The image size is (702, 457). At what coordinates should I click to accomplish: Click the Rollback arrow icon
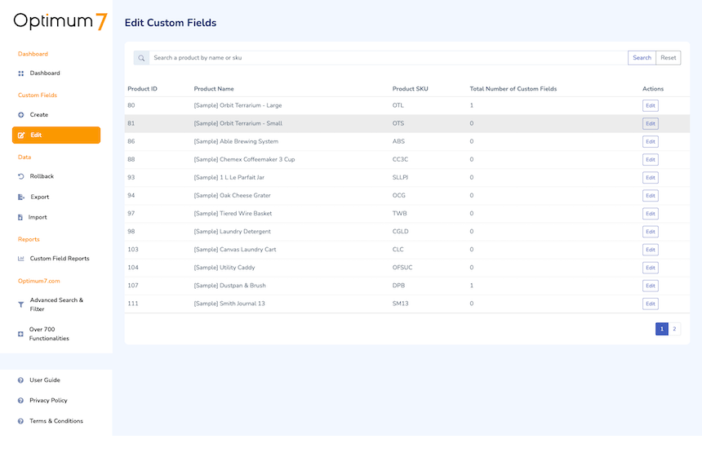coord(20,176)
